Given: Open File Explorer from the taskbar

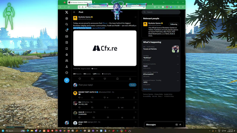Looking at the screenshot, I should [32, 131].
